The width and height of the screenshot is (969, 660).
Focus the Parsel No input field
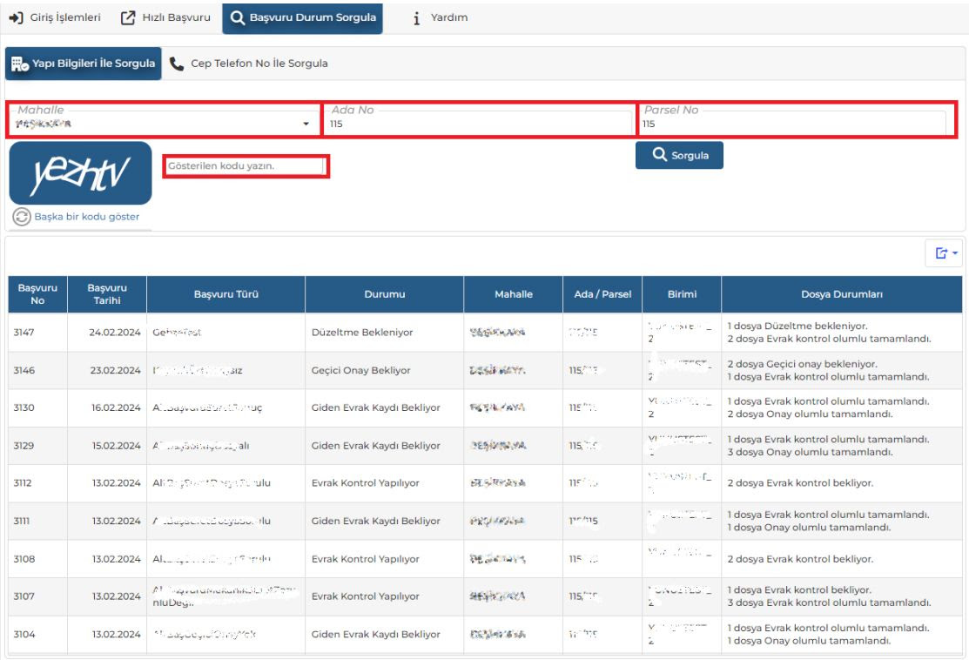click(x=792, y=125)
